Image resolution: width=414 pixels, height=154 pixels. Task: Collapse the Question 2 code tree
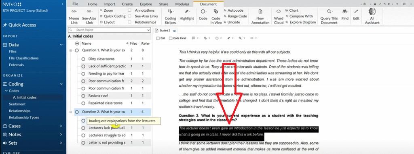[70, 112]
